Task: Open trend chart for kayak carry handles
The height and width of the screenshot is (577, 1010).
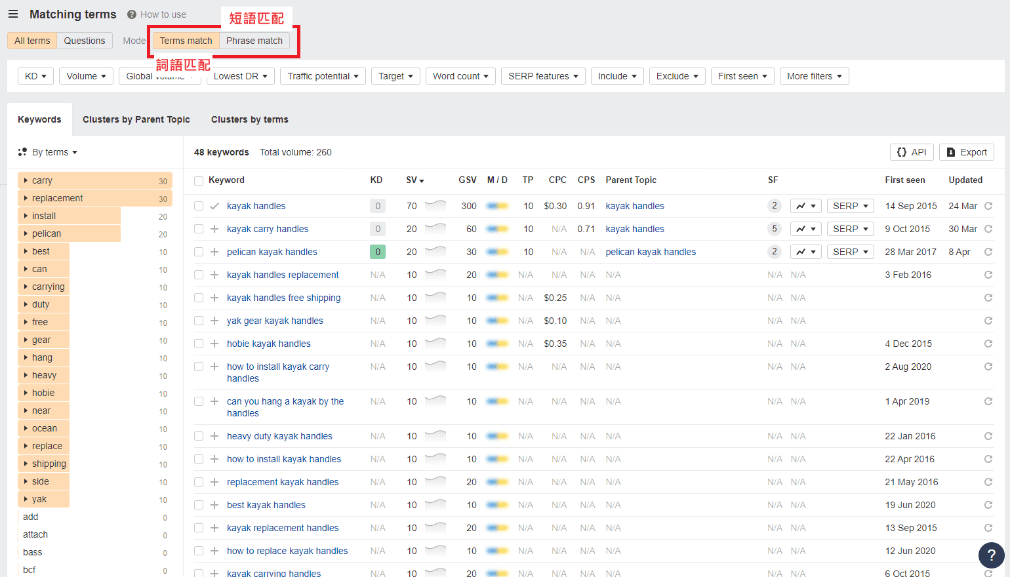Action: (806, 229)
